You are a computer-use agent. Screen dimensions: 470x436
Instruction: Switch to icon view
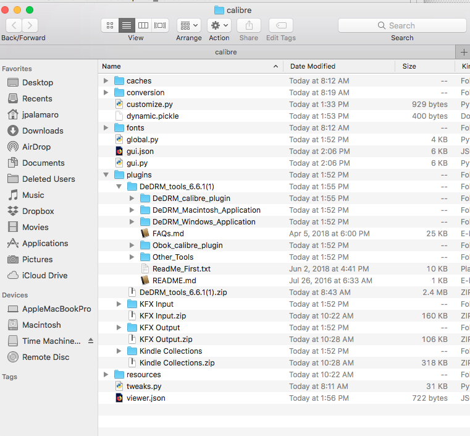click(x=110, y=25)
